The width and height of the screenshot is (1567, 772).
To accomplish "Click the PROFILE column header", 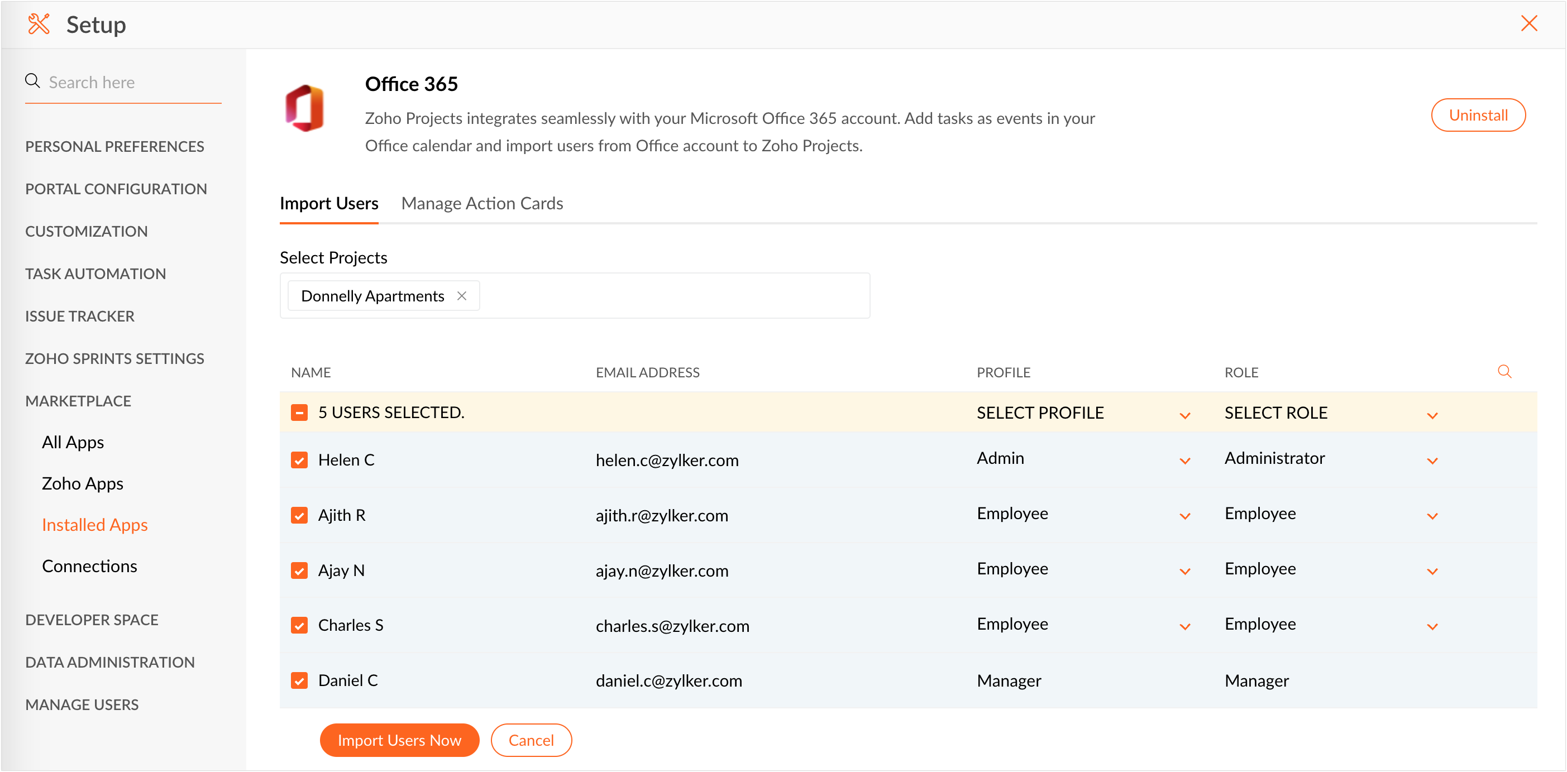I will point(1004,373).
